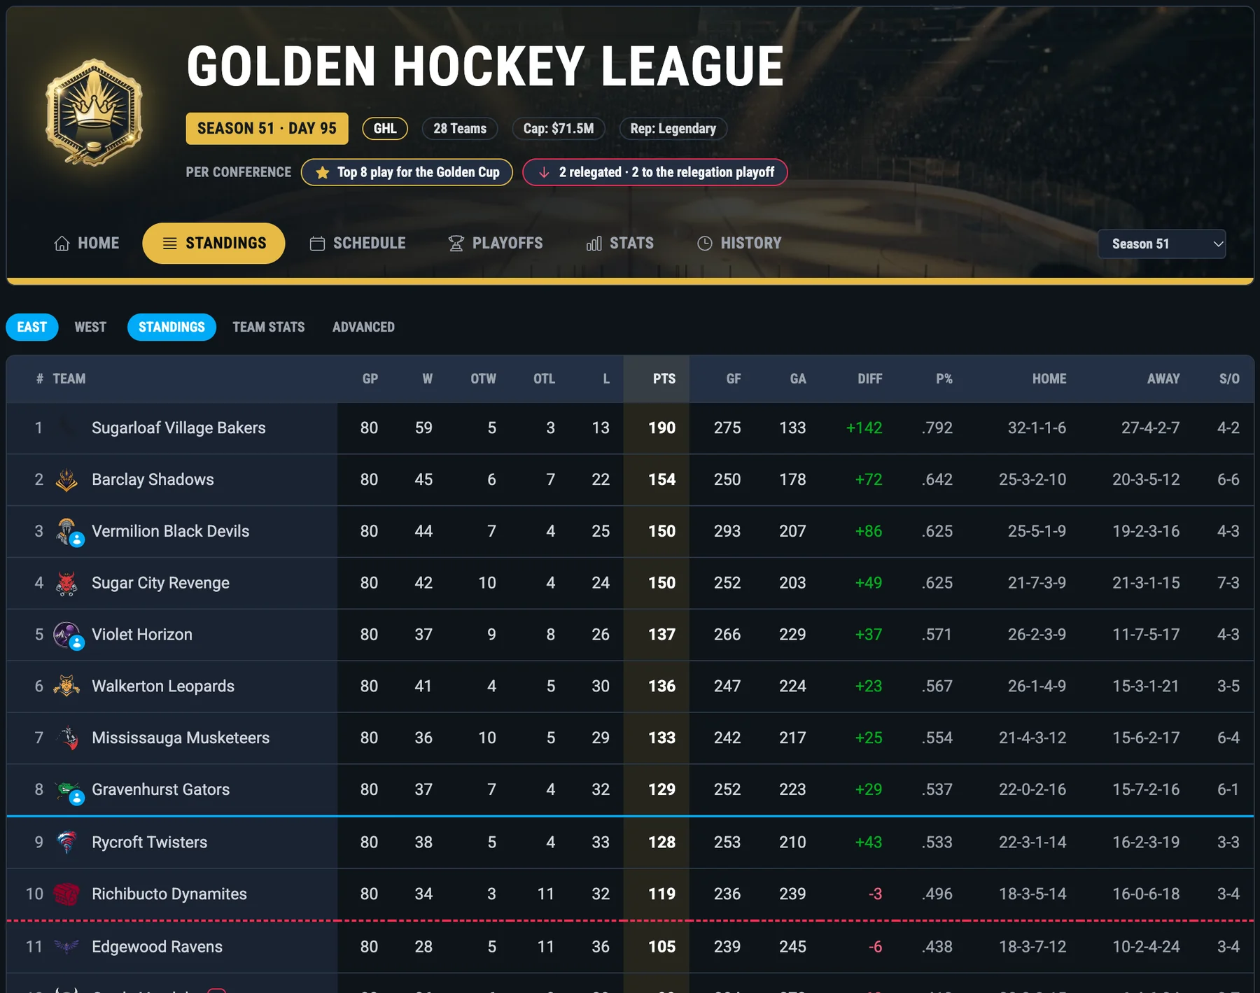Click the Mississauga Musketeers team logo
The width and height of the screenshot is (1260, 993).
[66, 738]
